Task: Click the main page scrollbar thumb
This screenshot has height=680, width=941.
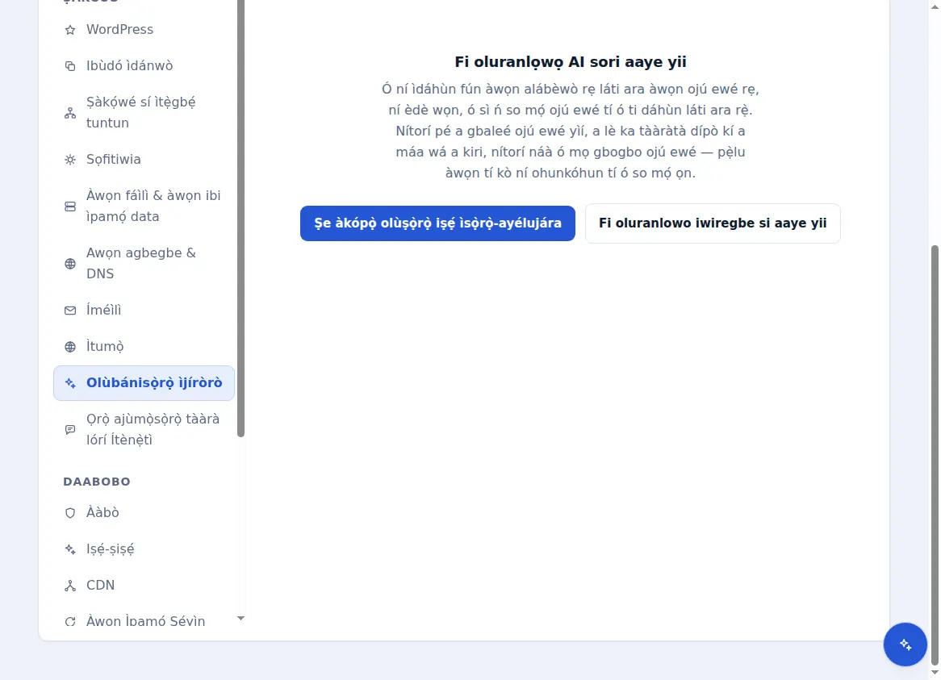Action: [935, 455]
